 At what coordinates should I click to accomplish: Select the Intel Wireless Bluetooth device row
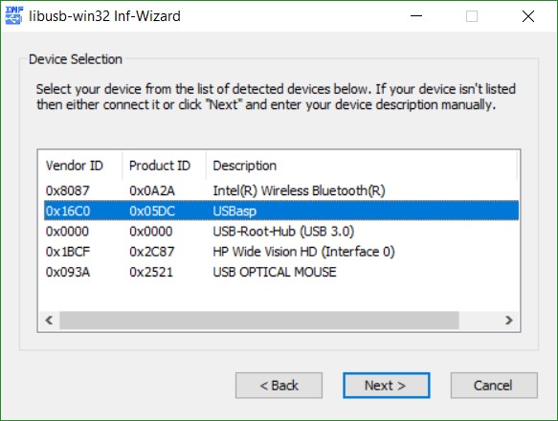(281, 190)
